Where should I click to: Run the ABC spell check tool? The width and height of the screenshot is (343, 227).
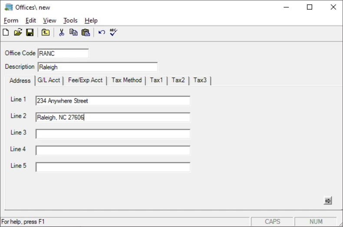(113, 32)
